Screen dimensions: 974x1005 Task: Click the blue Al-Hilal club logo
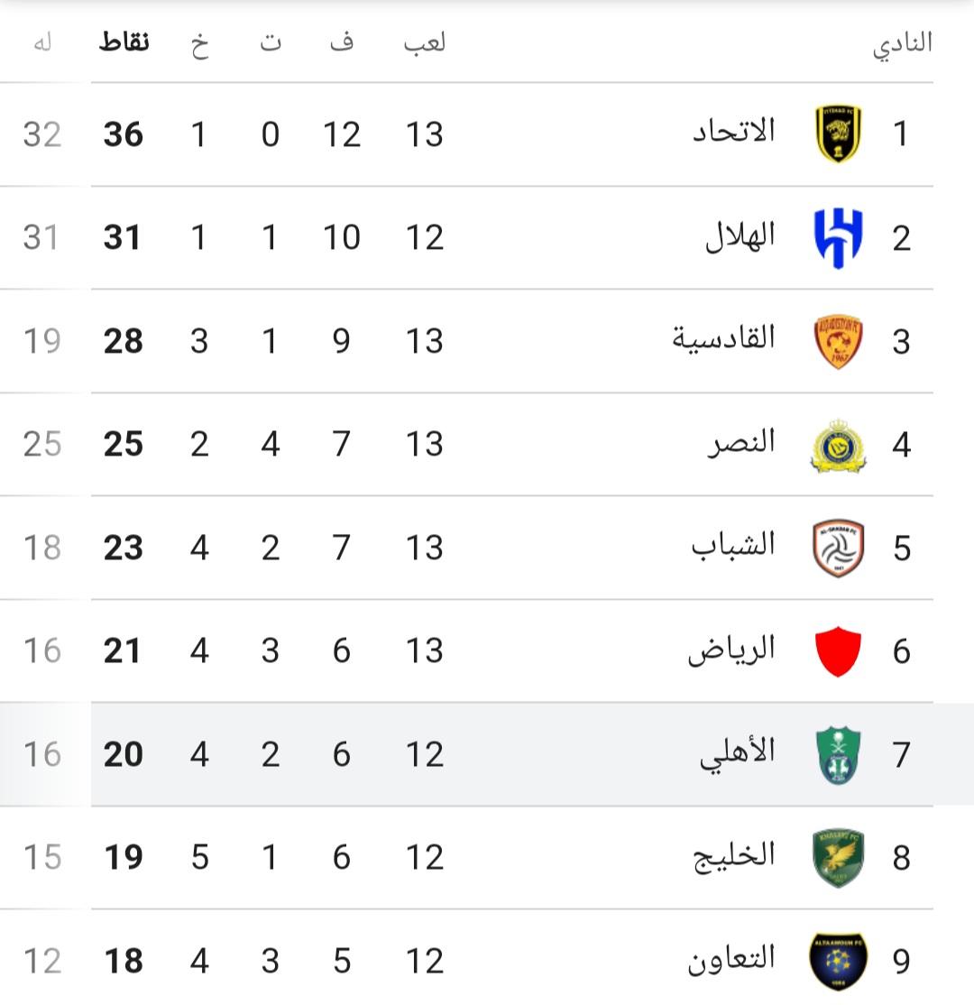pyautogui.click(x=838, y=238)
